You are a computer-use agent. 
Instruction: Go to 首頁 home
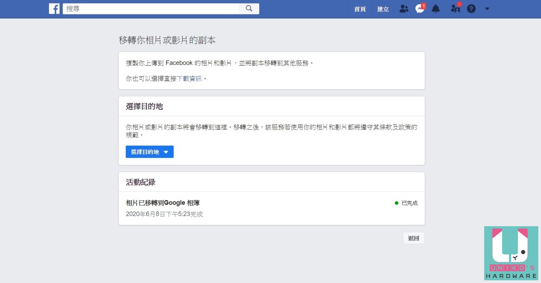click(360, 9)
